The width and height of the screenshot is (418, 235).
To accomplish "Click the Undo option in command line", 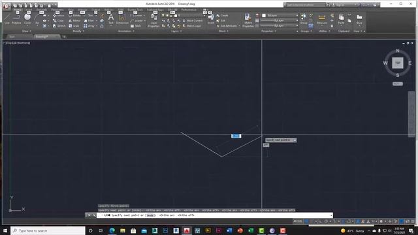I will 150,215.
